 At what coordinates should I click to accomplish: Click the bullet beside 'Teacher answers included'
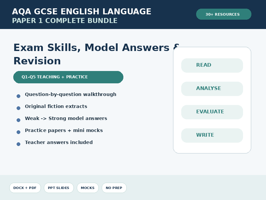pyautogui.click(x=19, y=144)
